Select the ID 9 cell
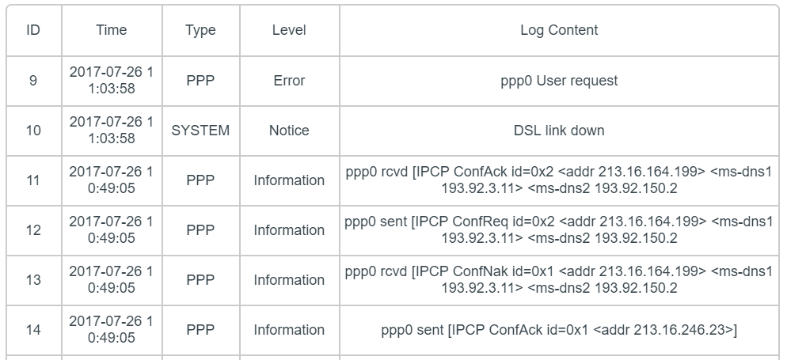The width and height of the screenshot is (787, 360). pos(33,81)
